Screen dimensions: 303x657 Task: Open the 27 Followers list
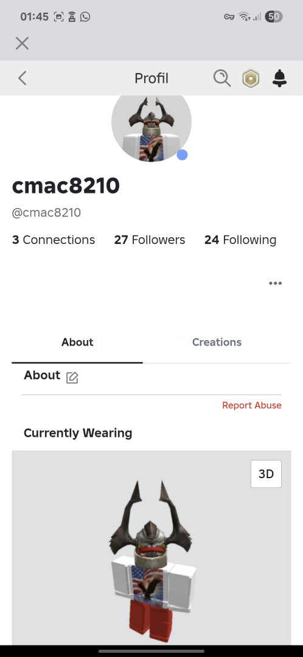click(150, 240)
